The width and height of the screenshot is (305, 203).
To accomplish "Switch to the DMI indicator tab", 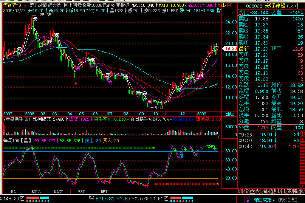I will [104, 192].
